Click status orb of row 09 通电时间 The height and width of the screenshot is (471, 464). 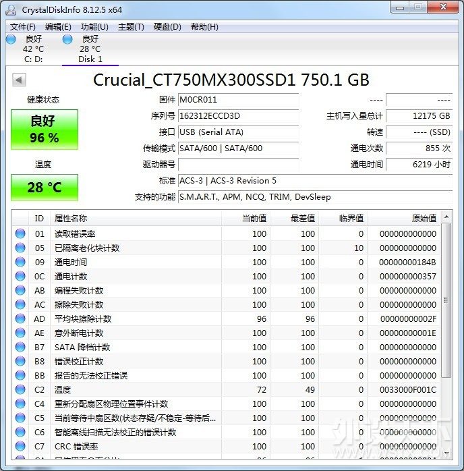(20, 262)
